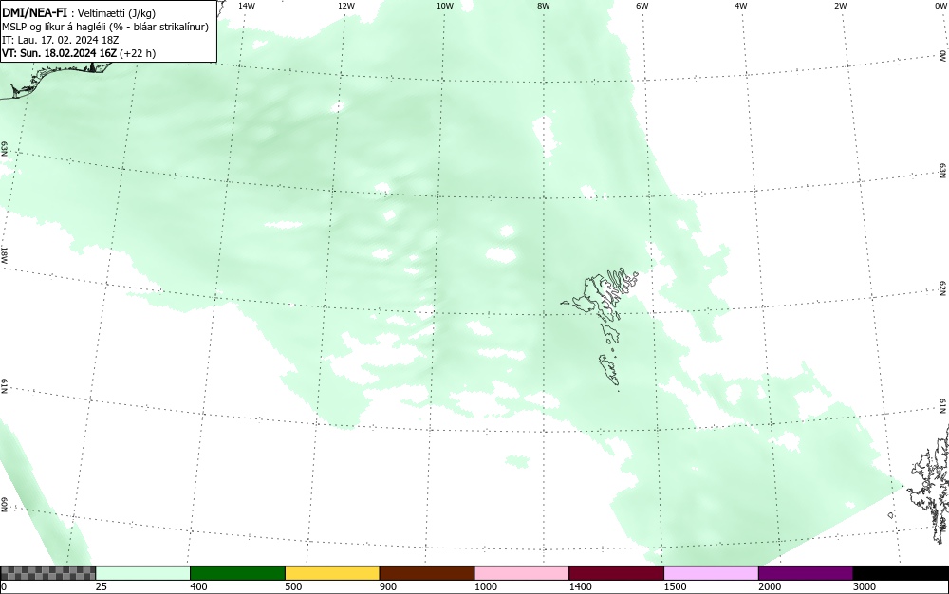949x594 pixels.
Task: Click the lavender 1500-2000 legend swatch
Action: tap(711, 573)
